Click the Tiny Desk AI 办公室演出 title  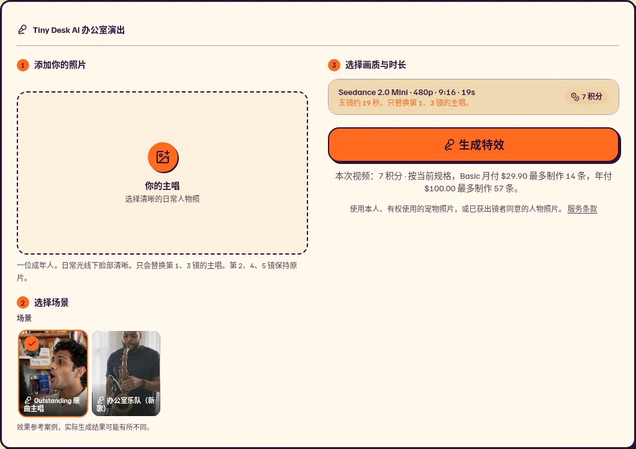[x=79, y=30]
